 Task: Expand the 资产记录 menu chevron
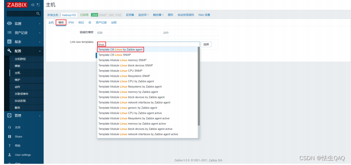pos(39,33)
